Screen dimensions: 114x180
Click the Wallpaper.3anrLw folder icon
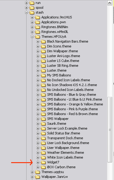38,177
